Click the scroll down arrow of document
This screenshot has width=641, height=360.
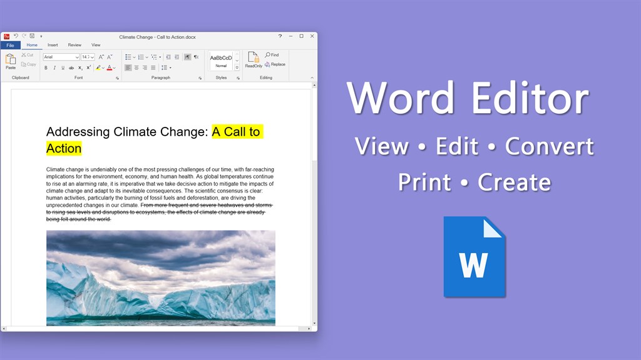[314, 323]
